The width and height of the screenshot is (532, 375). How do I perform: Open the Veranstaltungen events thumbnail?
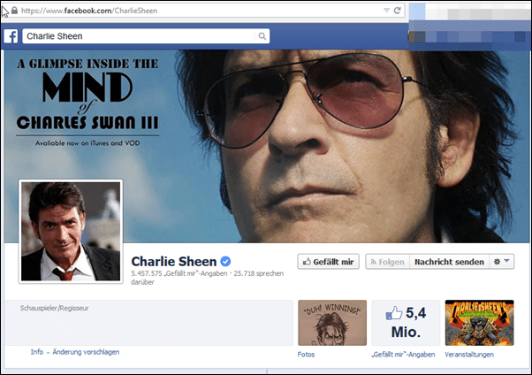(x=479, y=323)
